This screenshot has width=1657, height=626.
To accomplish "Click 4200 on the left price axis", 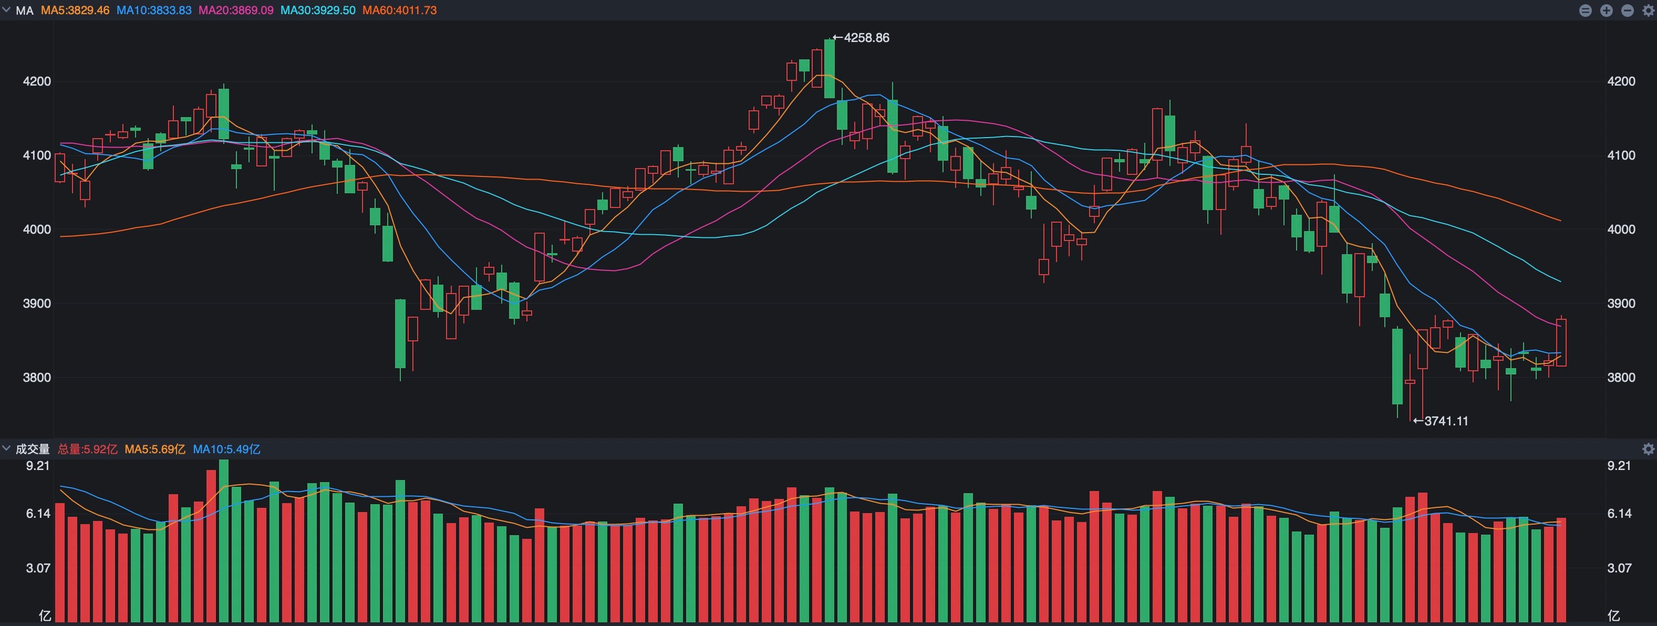I will 37,81.
